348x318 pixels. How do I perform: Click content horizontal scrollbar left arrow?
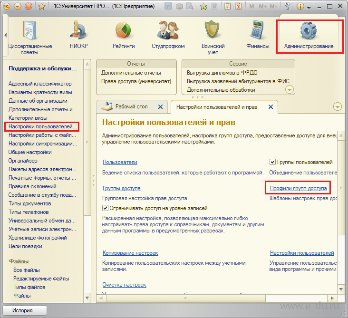101,298
